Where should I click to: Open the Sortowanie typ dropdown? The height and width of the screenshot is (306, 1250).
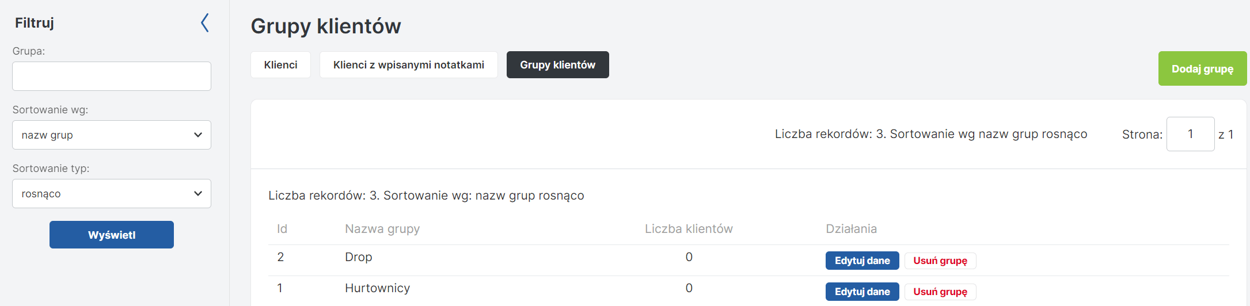coord(112,194)
